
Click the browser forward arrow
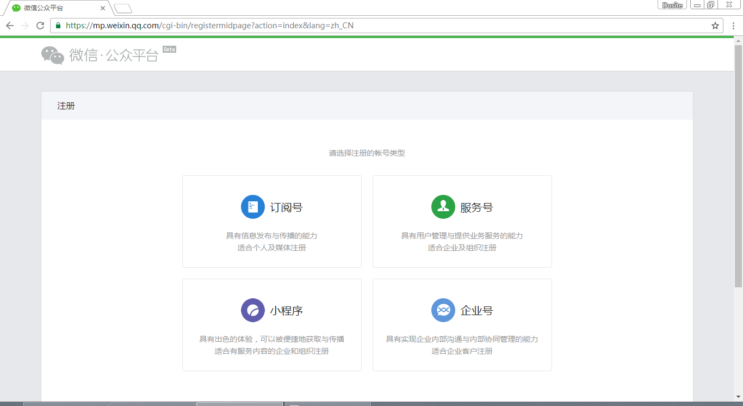[x=25, y=26]
